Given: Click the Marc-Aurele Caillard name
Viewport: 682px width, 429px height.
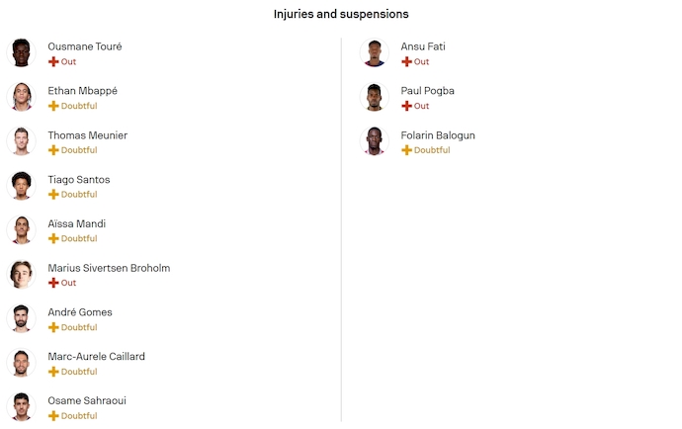Looking at the screenshot, I should click(x=97, y=356).
